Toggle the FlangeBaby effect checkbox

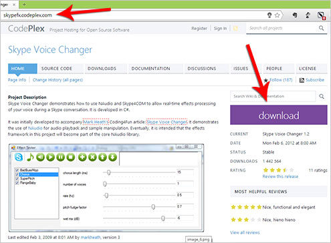coord(17,183)
